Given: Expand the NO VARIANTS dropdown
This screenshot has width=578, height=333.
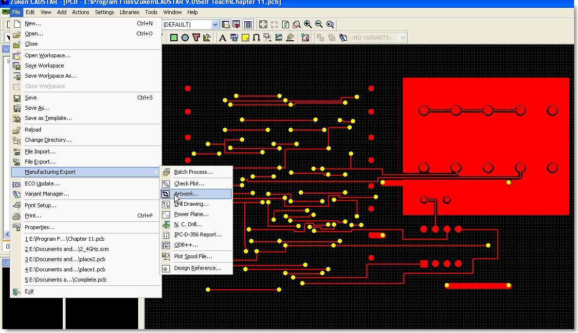Looking at the screenshot, I should pyautogui.click(x=402, y=37).
